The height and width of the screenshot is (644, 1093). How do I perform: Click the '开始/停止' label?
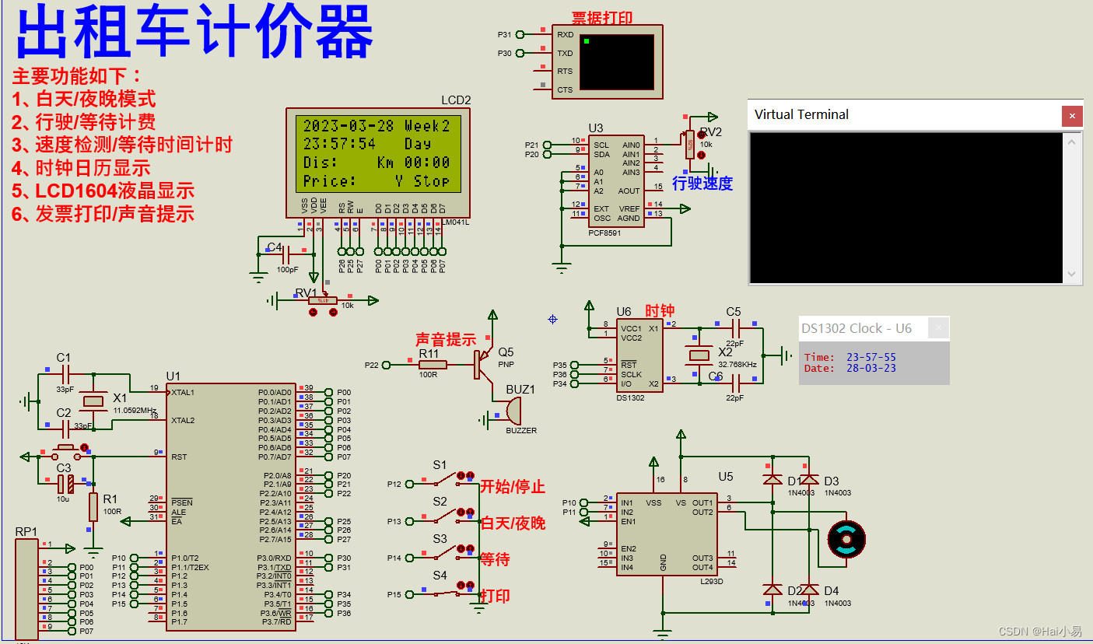click(513, 487)
